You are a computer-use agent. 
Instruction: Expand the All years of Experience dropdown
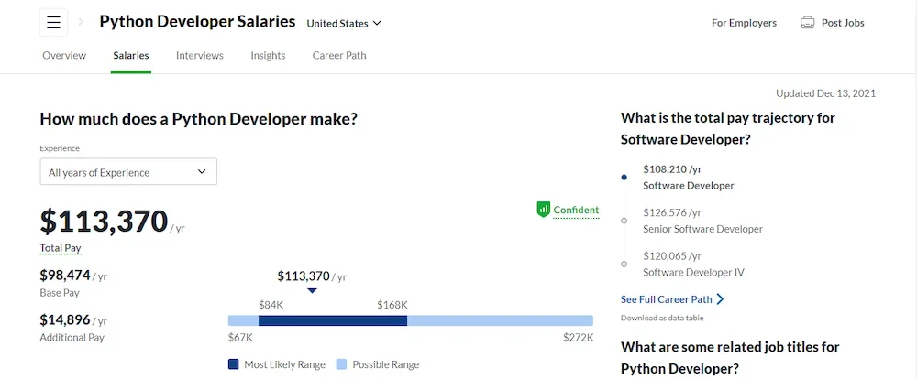pyautogui.click(x=128, y=172)
